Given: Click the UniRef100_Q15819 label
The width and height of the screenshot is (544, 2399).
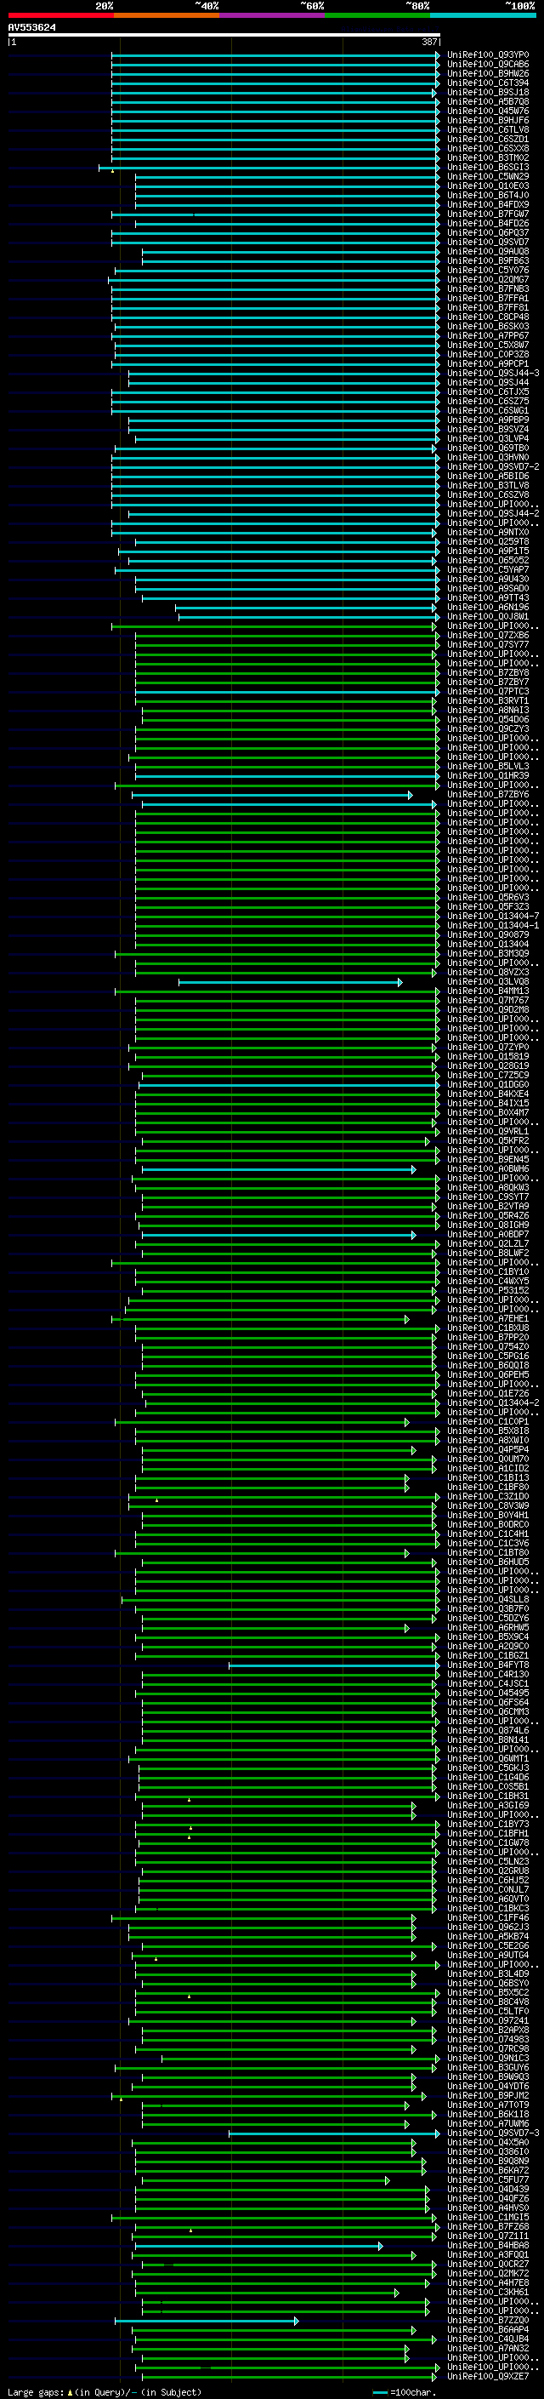Looking at the screenshot, I should pos(487,1057).
